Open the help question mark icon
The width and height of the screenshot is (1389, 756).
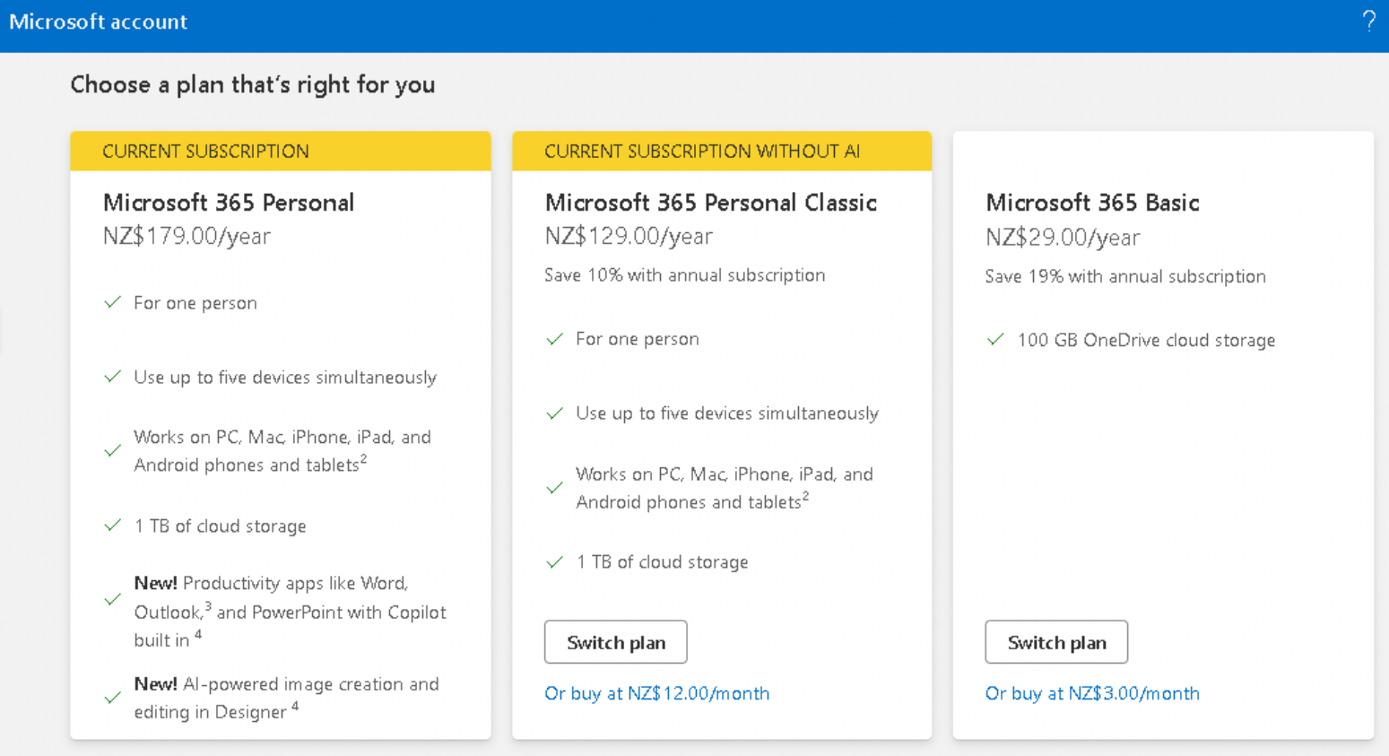(x=1368, y=21)
